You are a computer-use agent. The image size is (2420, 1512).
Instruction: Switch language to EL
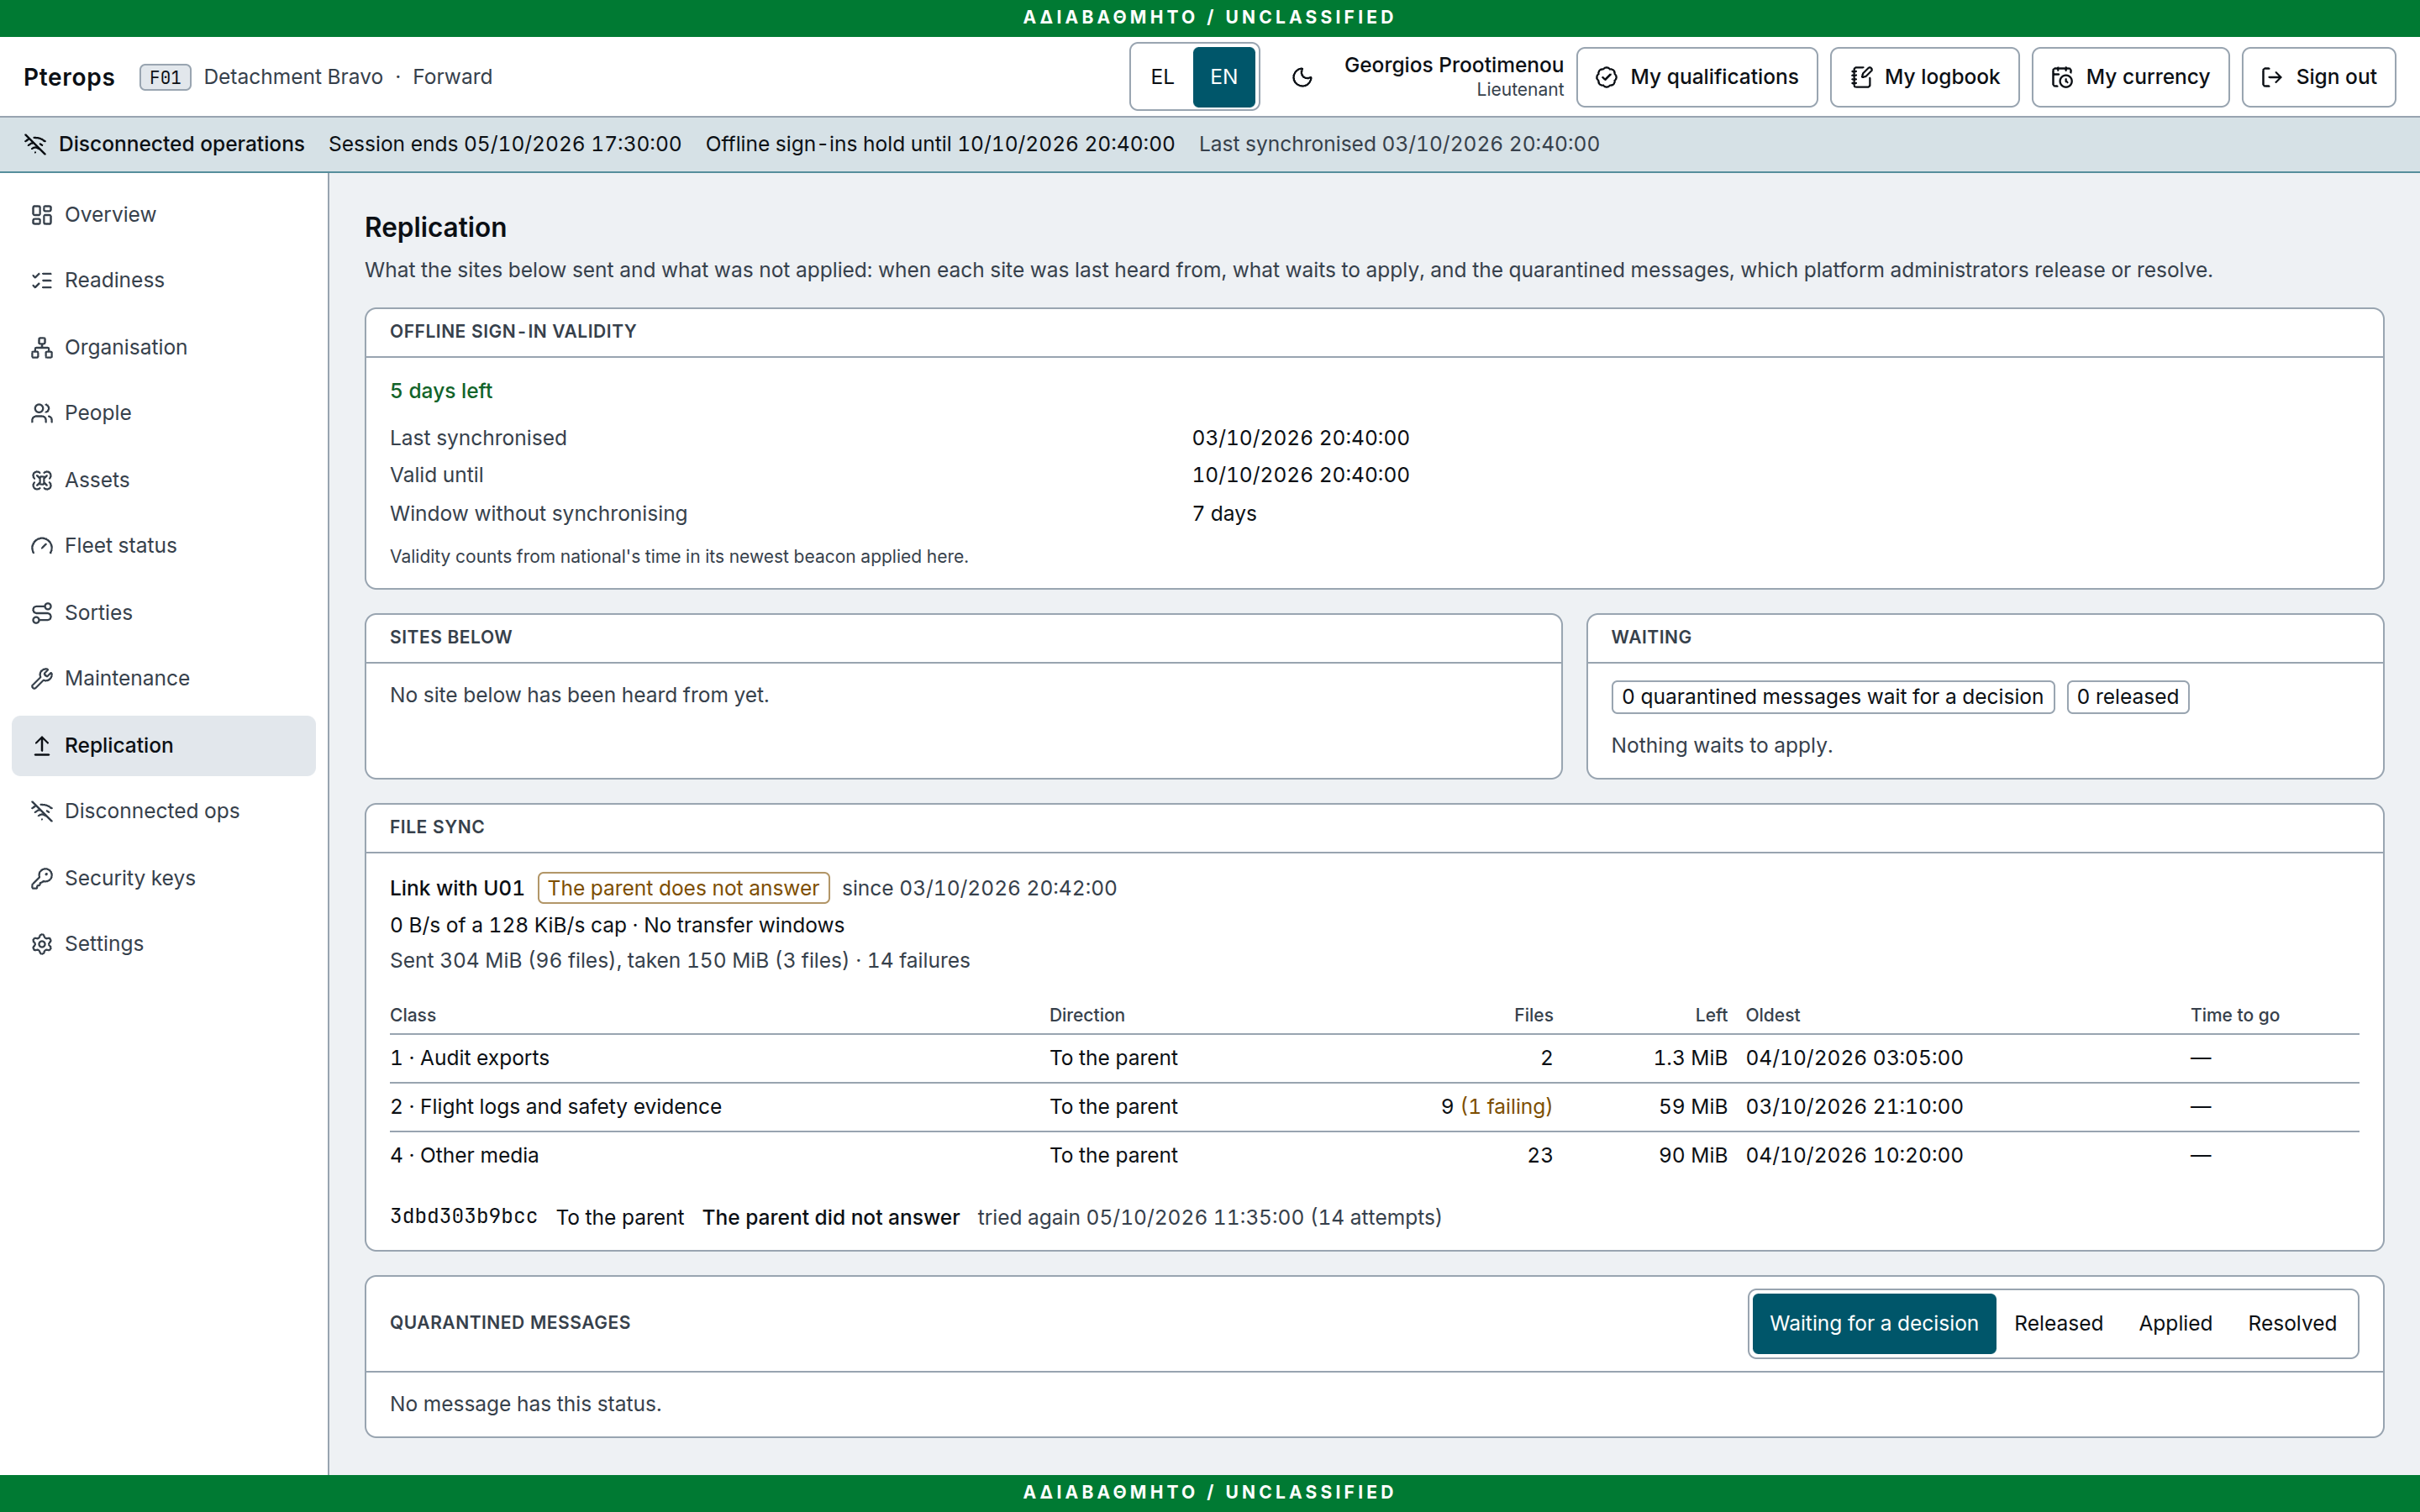click(1162, 77)
